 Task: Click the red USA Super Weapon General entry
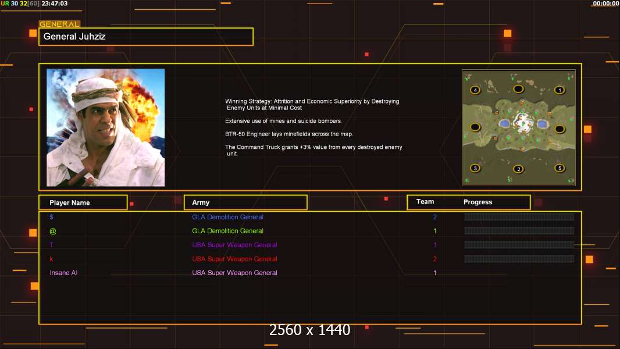[x=234, y=259]
